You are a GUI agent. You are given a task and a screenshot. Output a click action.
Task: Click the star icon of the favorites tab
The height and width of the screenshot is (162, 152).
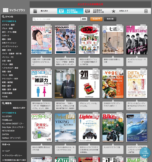pos(114,11)
